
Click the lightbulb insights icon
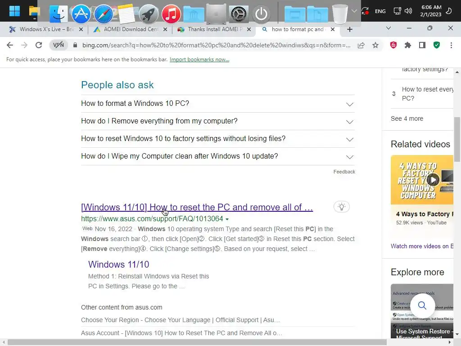click(341, 206)
